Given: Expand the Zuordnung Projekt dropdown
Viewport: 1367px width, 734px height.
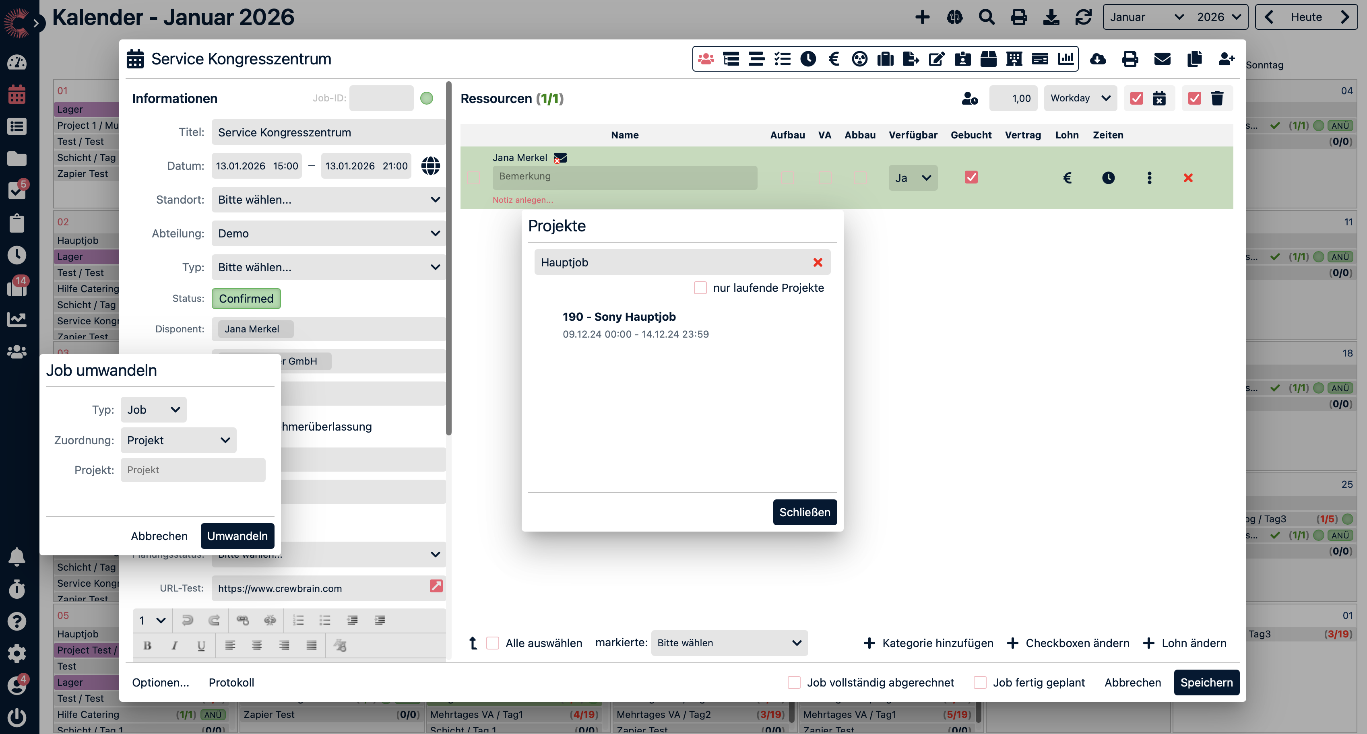Looking at the screenshot, I should tap(178, 440).
